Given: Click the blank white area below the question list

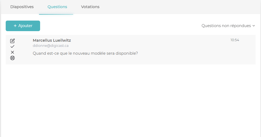Looking at the screenshot, I should pyautogui.click(x=131, y=100).
